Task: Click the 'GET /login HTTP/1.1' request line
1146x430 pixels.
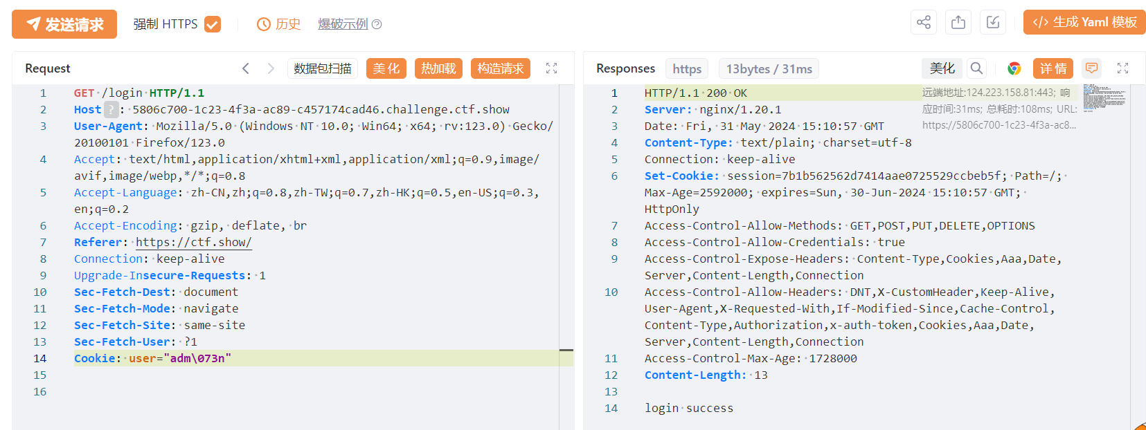Action: pyautogui.click(x=139, y=93)
